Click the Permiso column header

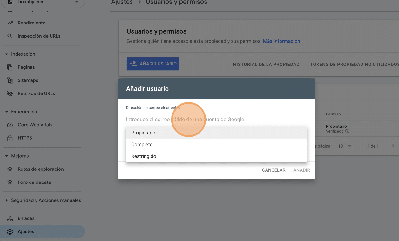pos(333,114)
